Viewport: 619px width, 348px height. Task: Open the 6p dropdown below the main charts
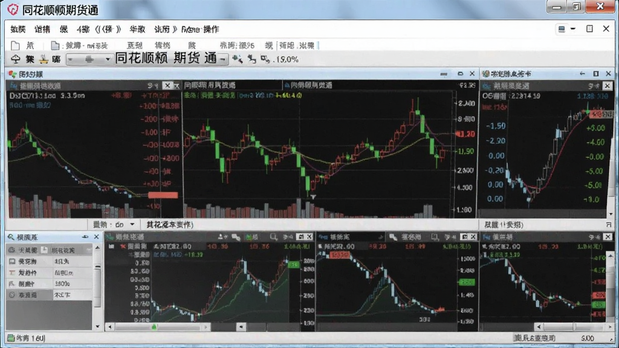(132, 225)
